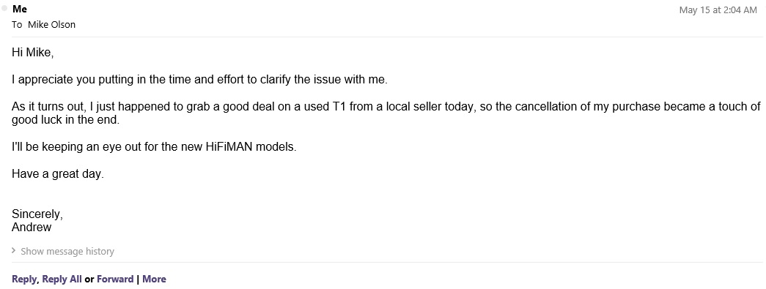Click the May 15 at 2:04 AM timestamp
The height and width of the screenshot is (289, 766).
click(718, 10)
